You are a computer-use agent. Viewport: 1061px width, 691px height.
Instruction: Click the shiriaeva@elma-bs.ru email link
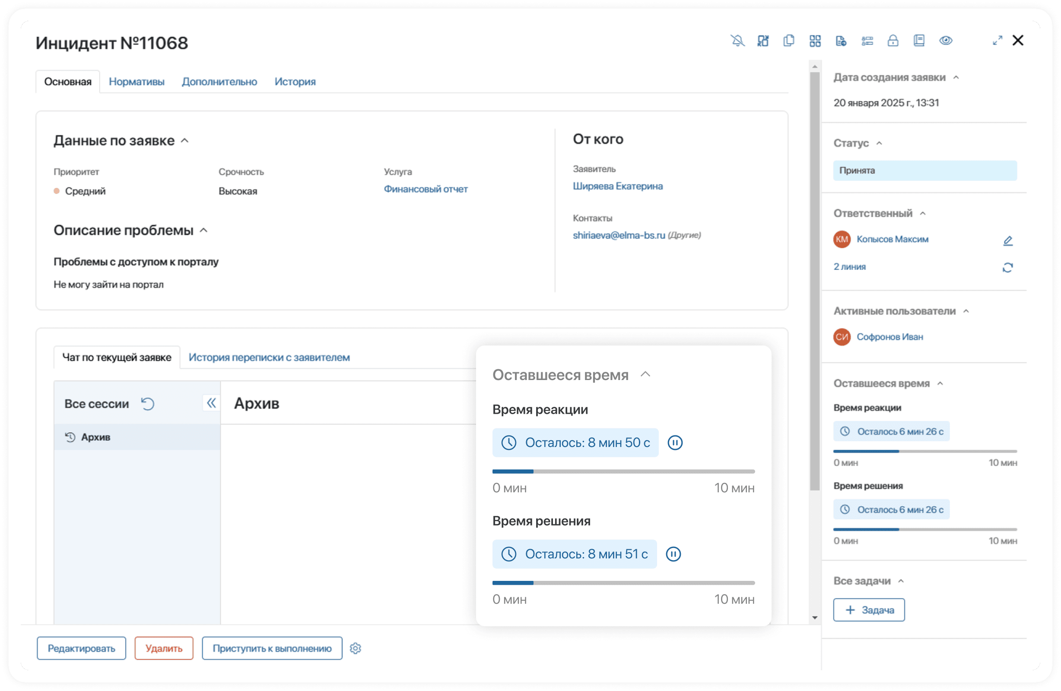[619, 235]
